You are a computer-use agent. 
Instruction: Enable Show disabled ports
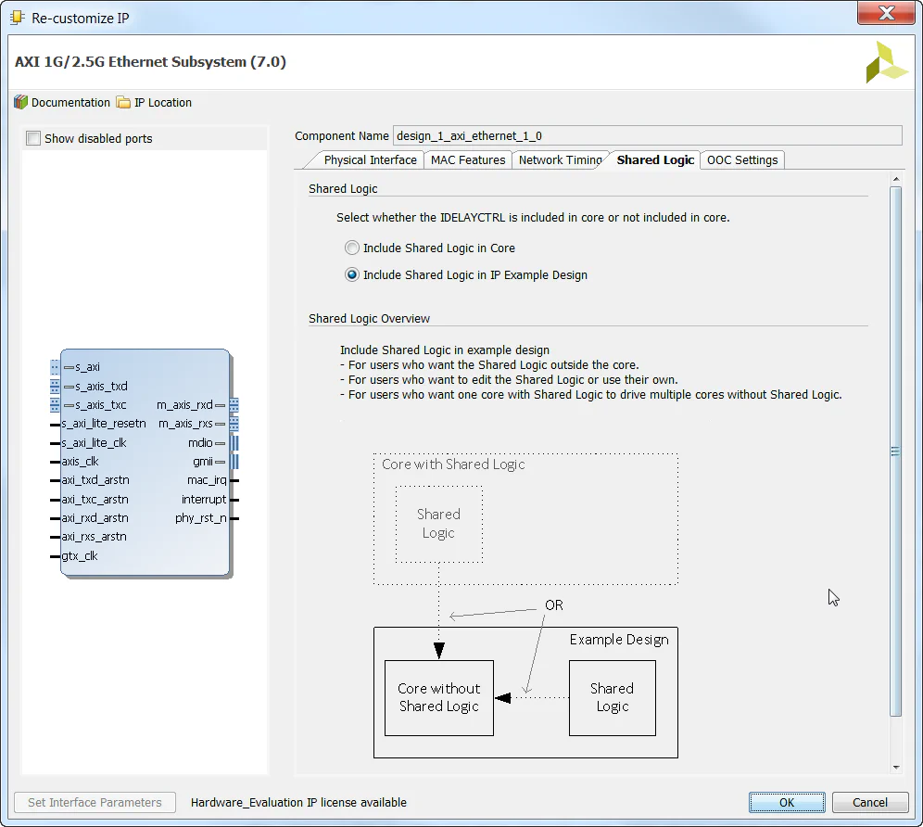point(33,137)
